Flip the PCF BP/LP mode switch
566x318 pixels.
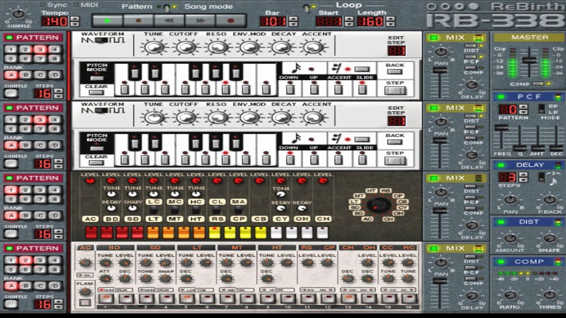point(541,108)
